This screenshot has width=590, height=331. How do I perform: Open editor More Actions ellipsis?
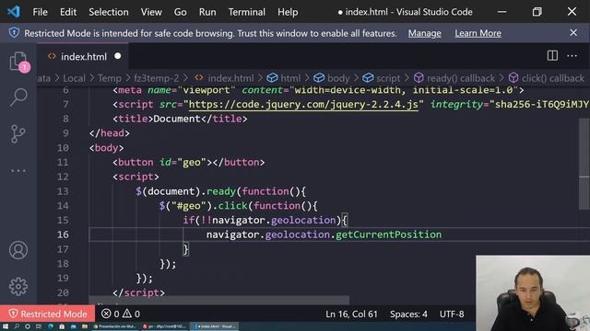[x=572, y=56]
